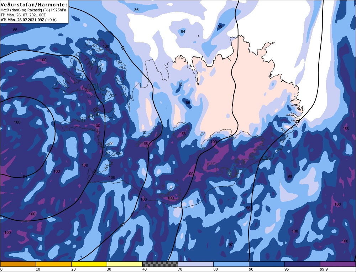
Task: Click the legend tick label '99.9'
Action: 324,269
